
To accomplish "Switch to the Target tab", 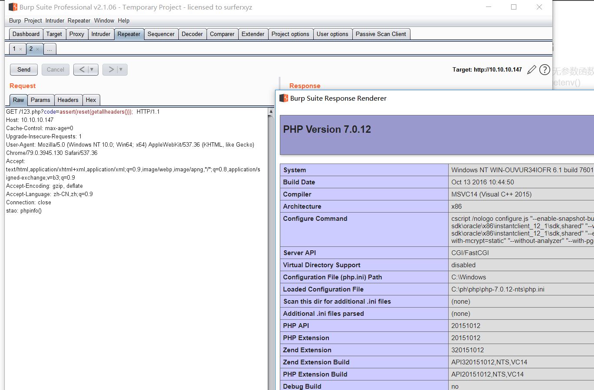I will tap(54, 34).
